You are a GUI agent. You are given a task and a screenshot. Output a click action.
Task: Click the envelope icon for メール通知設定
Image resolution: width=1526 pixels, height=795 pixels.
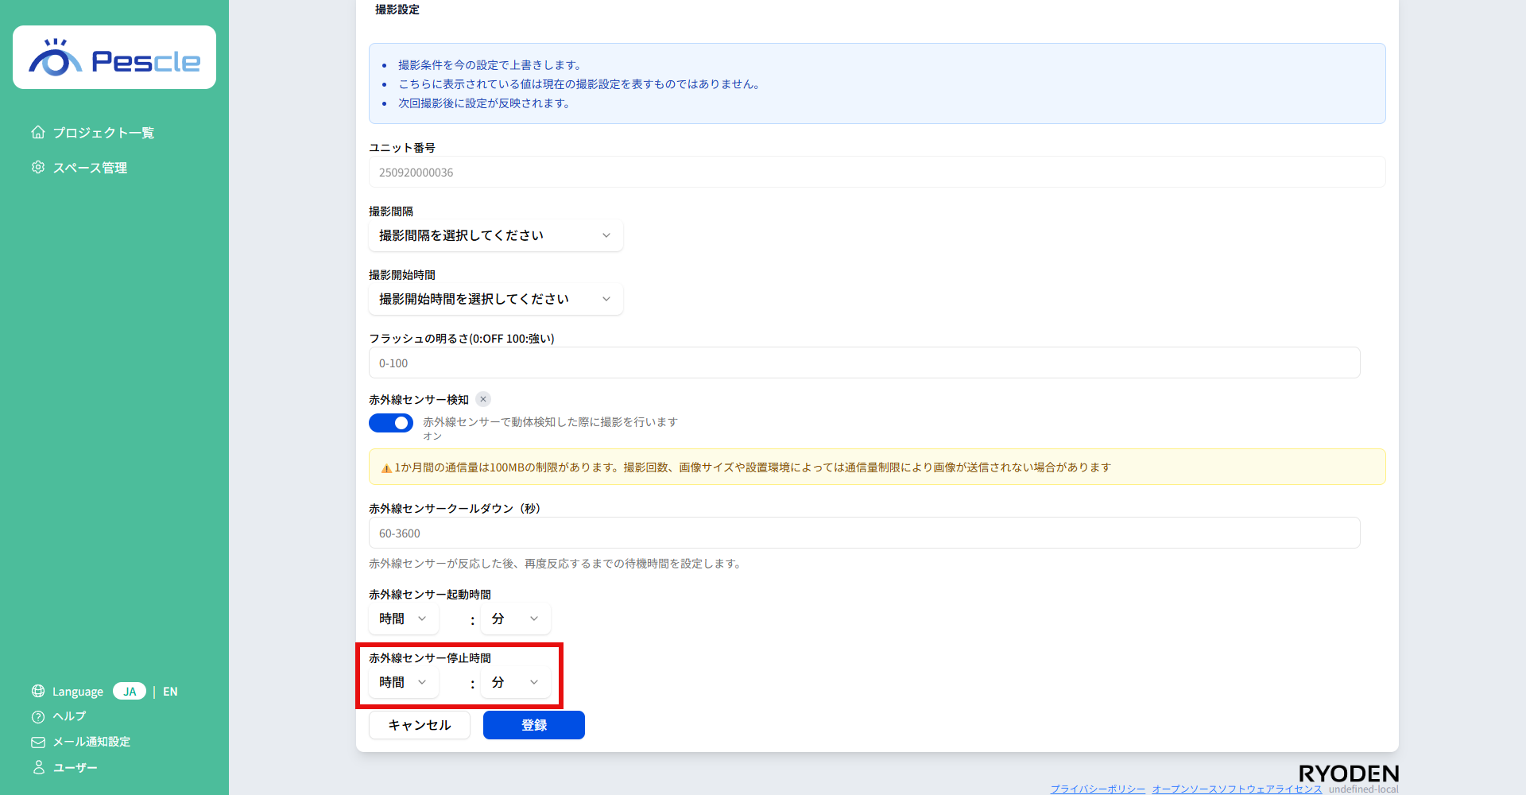tap(38, 742)
